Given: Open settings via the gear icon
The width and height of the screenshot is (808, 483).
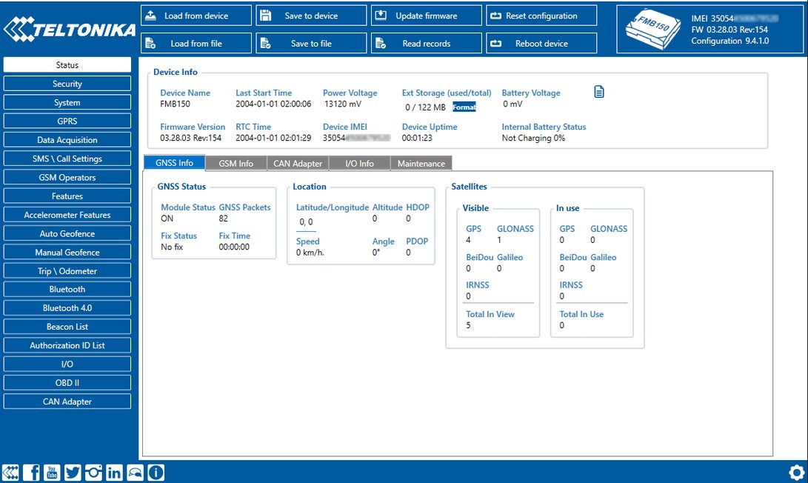Looking at the screenshot, I should pyautogui.click(x=796, y=472).
